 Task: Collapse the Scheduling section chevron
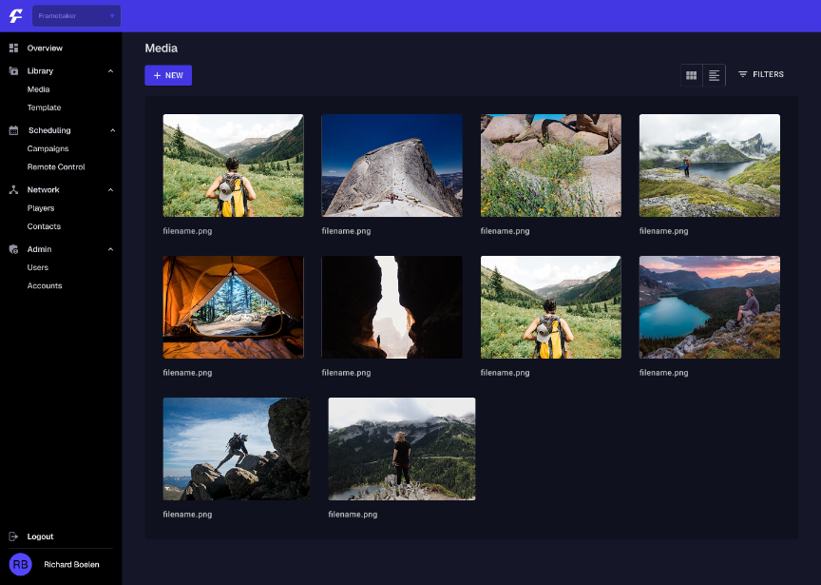(x=112, y=130)
